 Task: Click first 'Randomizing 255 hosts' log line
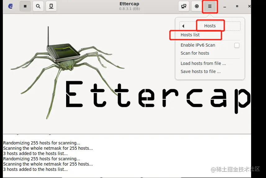(x=42, y=143)
